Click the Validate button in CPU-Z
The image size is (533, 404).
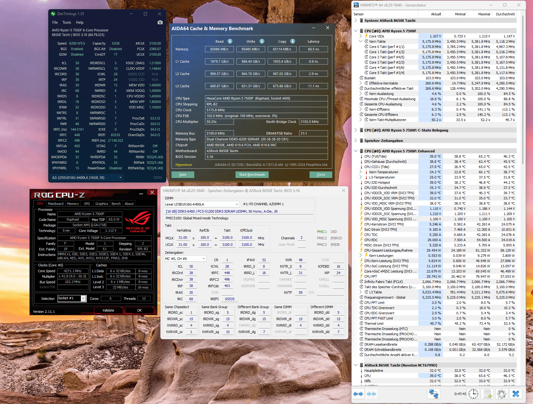108,310
